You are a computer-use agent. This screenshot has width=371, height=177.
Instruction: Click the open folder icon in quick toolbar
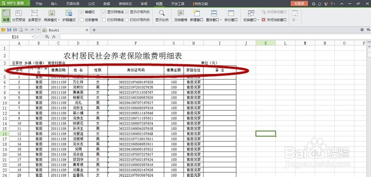[3, 30]
